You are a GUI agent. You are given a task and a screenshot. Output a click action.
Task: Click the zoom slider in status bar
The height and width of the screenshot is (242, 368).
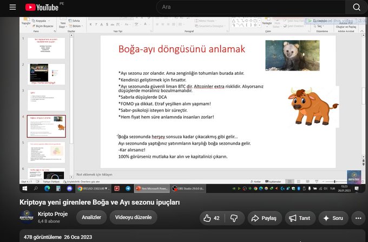click(334, 181)
